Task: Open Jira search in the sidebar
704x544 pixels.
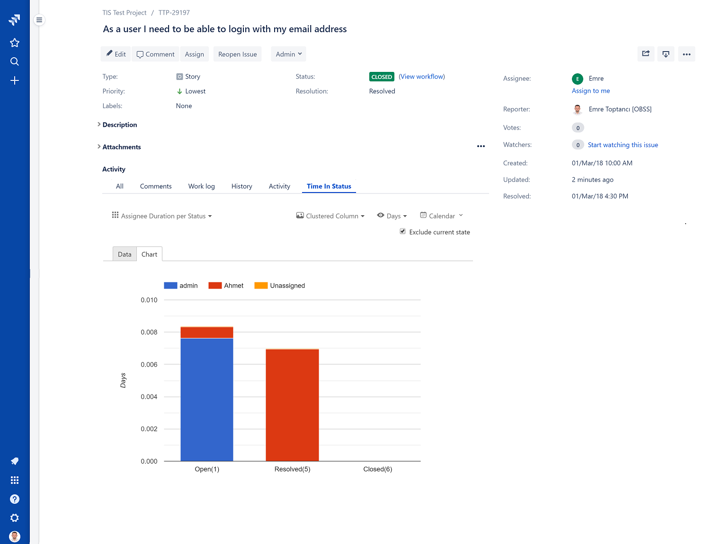Action: [x=15, y=61]
